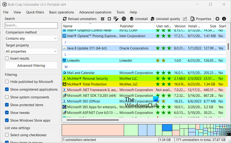
Task: Open the View menu
Action: coord(17,12)
